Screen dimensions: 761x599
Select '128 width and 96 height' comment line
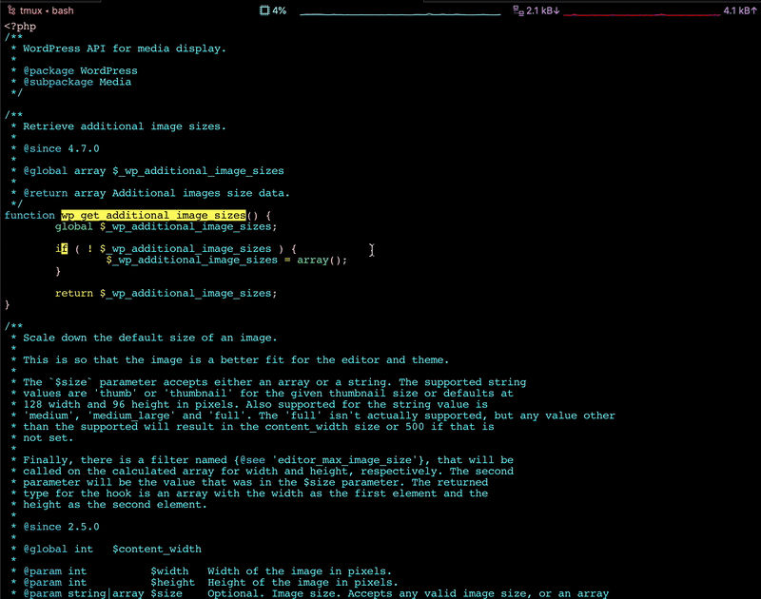pos(255,405)
